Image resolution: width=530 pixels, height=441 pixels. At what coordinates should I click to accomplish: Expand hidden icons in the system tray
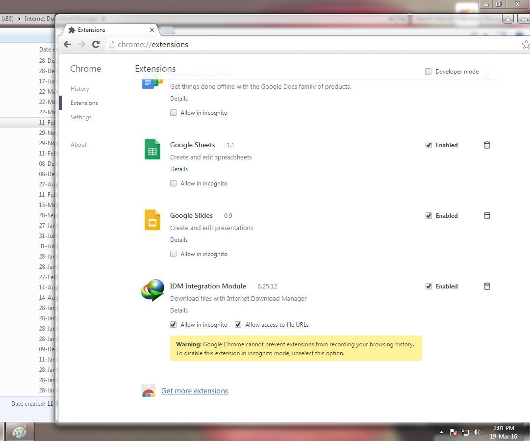(441, 432)
